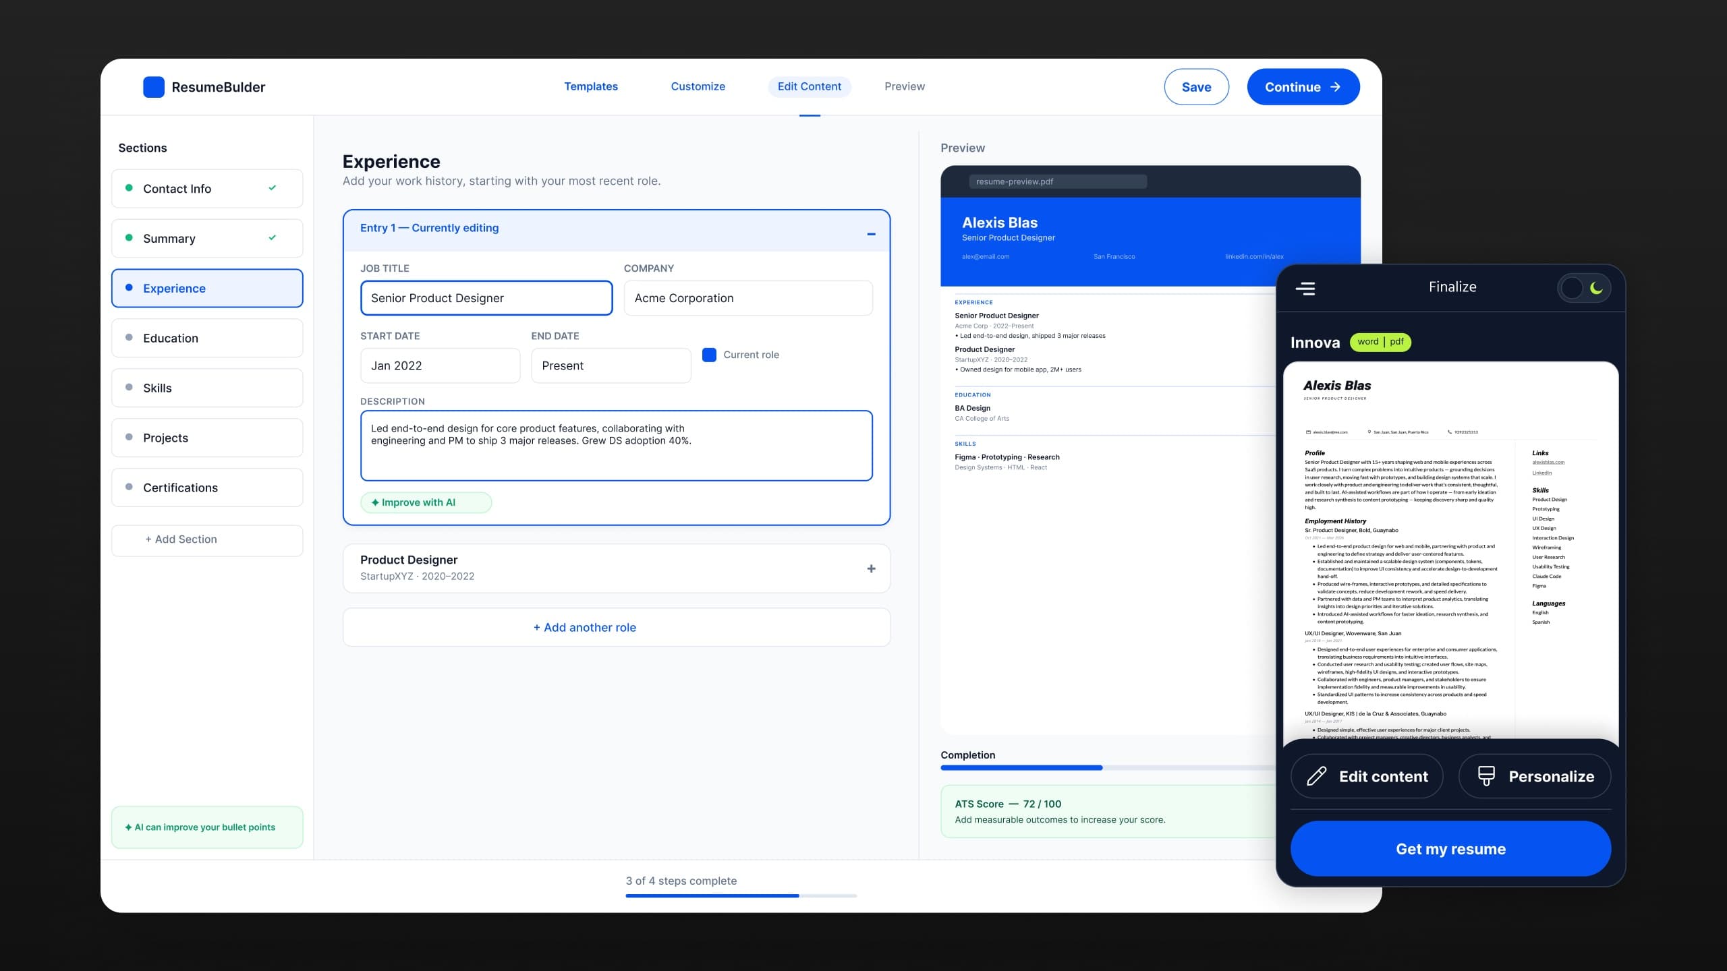Open the Preview tab
Viewport: 1727px width, 971px height.
905,86
